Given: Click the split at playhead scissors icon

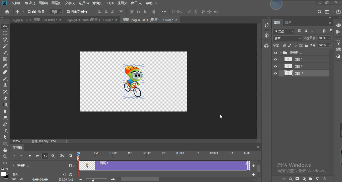Looking at the screenshot, I should tap(63, 156).
